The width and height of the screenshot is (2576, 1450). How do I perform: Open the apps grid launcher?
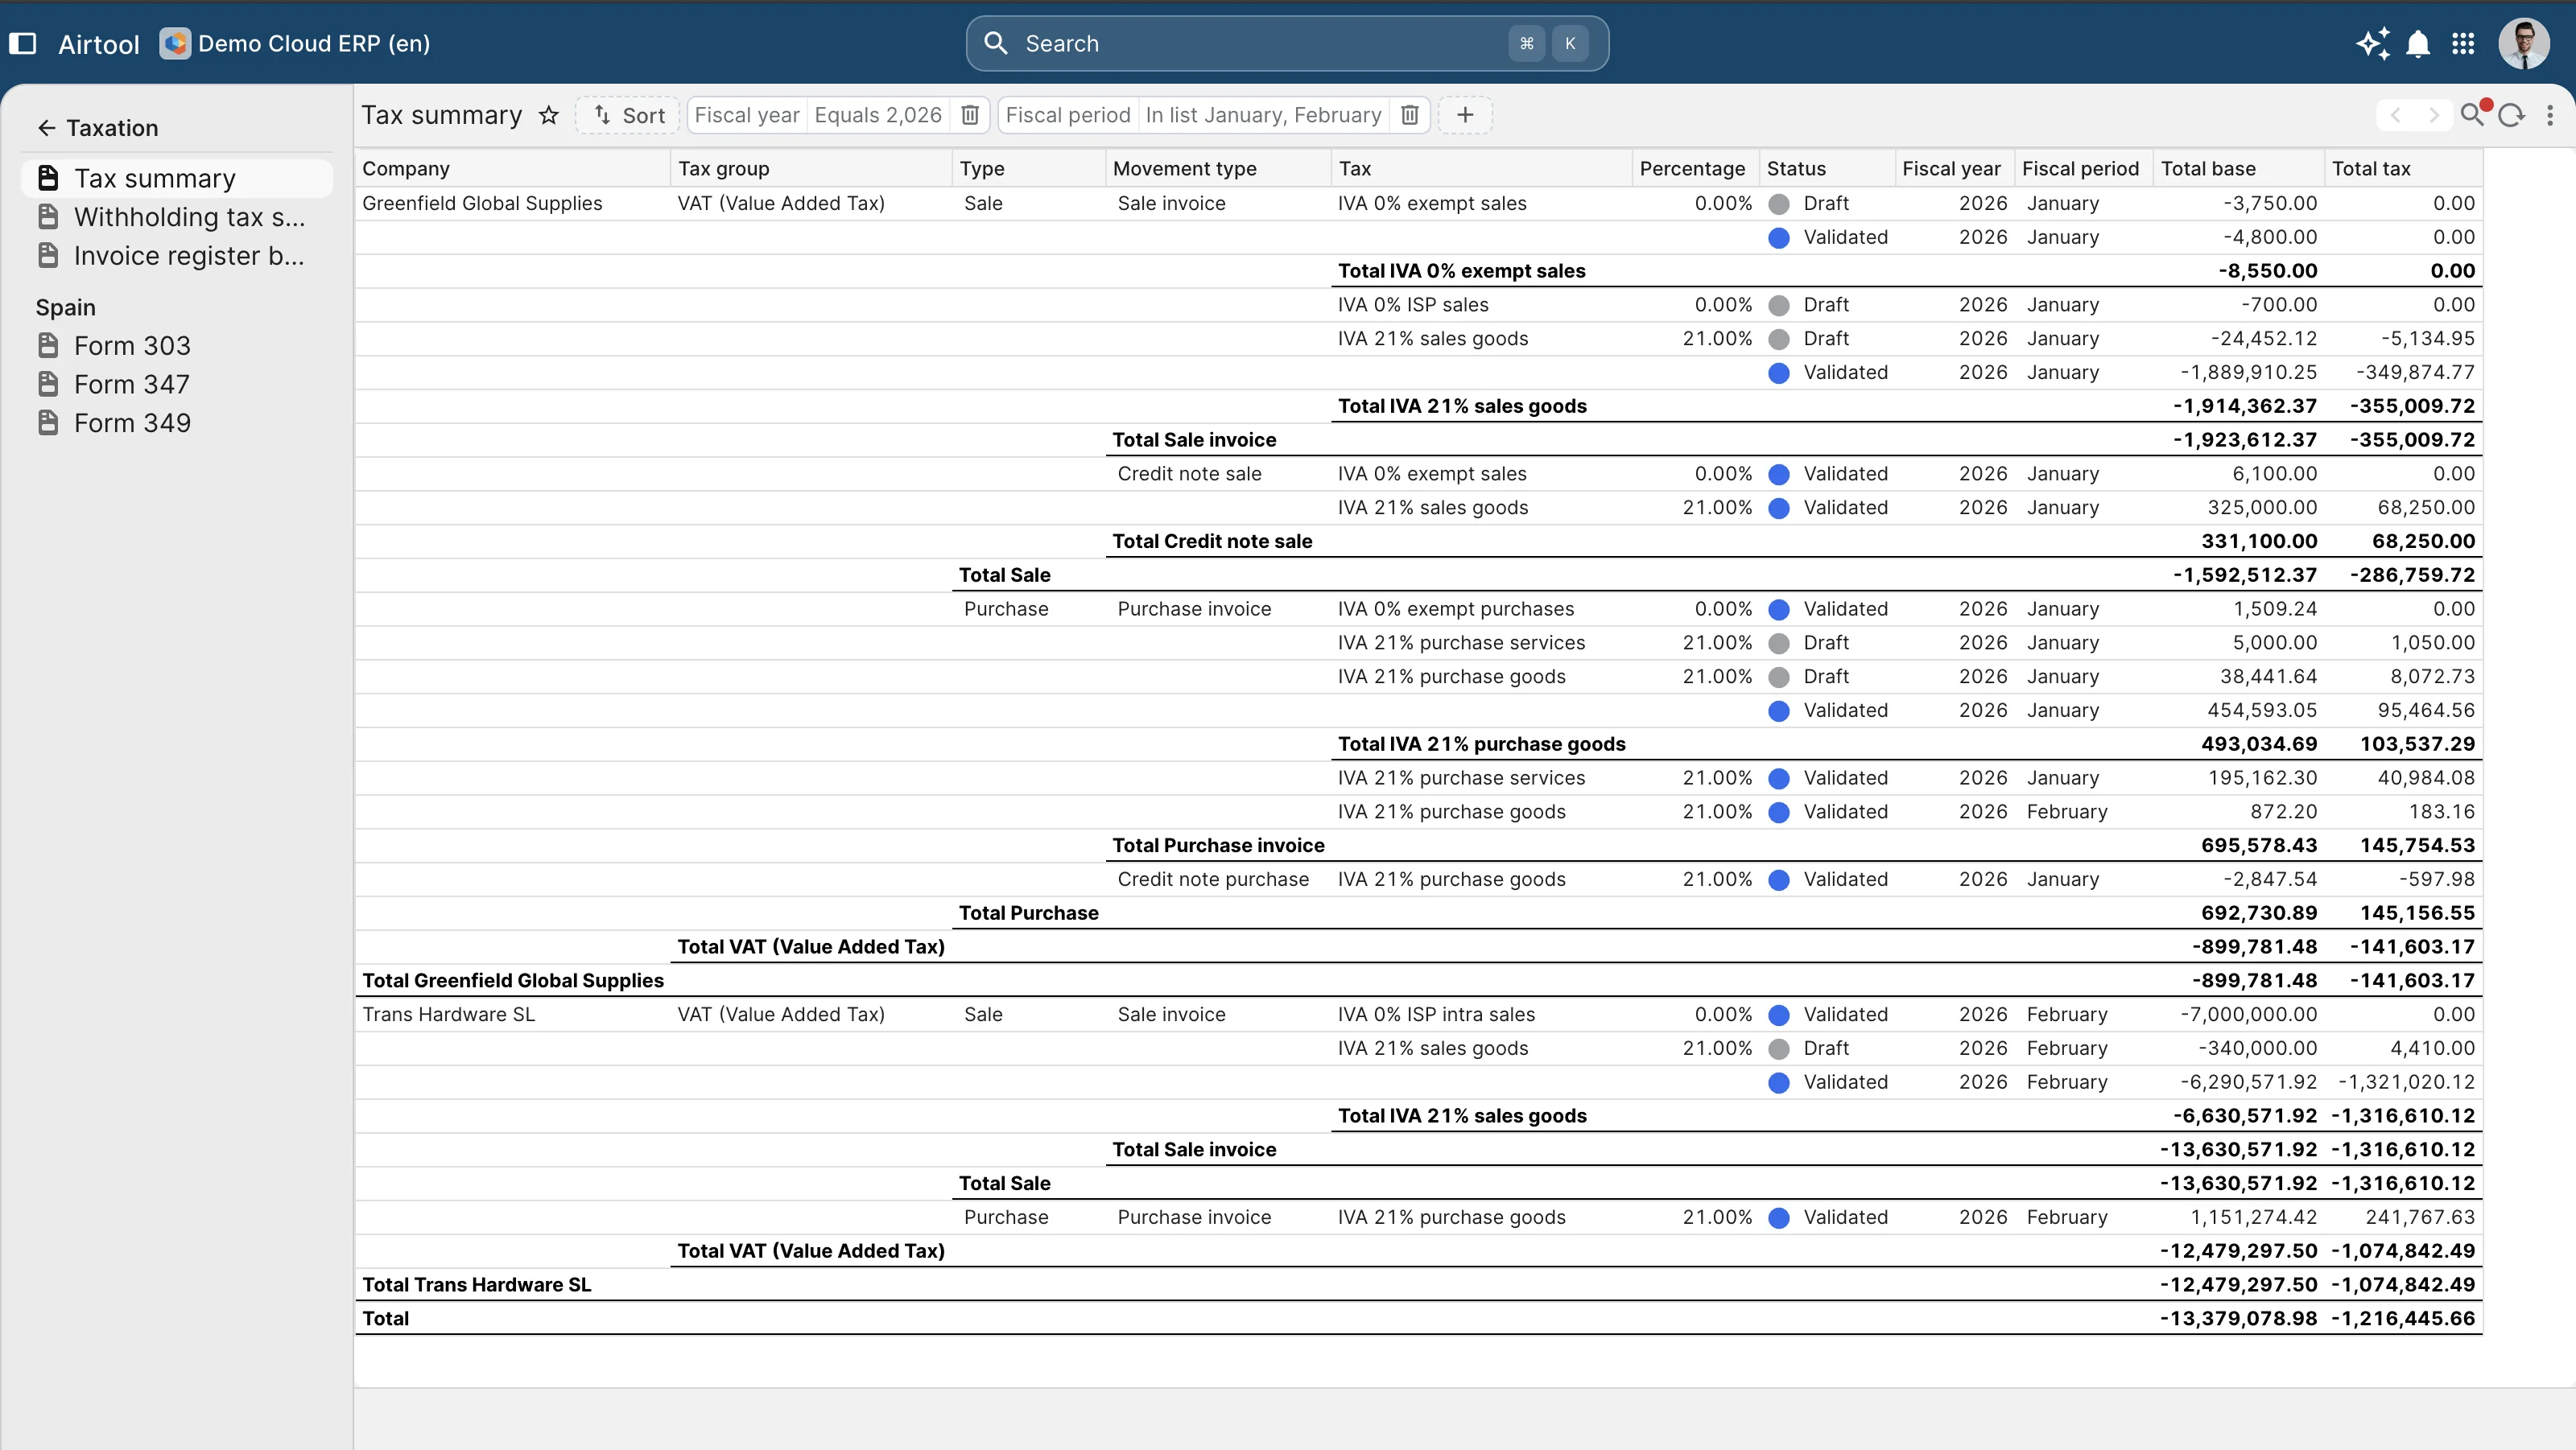coord(2463,43)
